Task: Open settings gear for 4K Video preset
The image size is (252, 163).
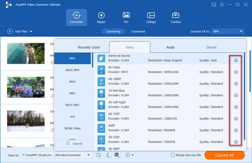Action: coord(236,72)
